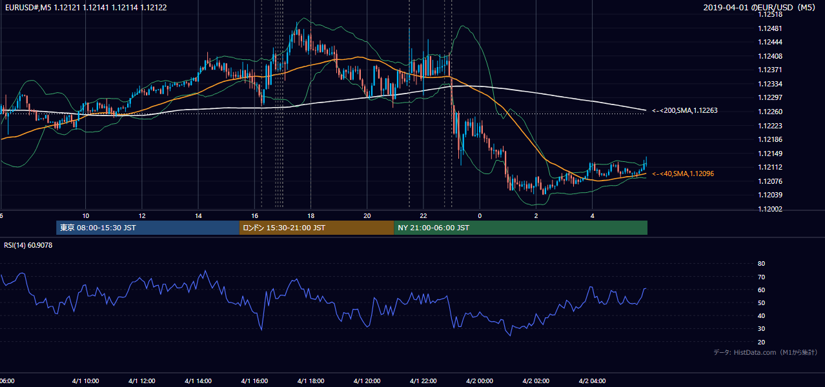825x387 pixels.
Task: Click RSI scale level 40
Action: click(761, 315)
